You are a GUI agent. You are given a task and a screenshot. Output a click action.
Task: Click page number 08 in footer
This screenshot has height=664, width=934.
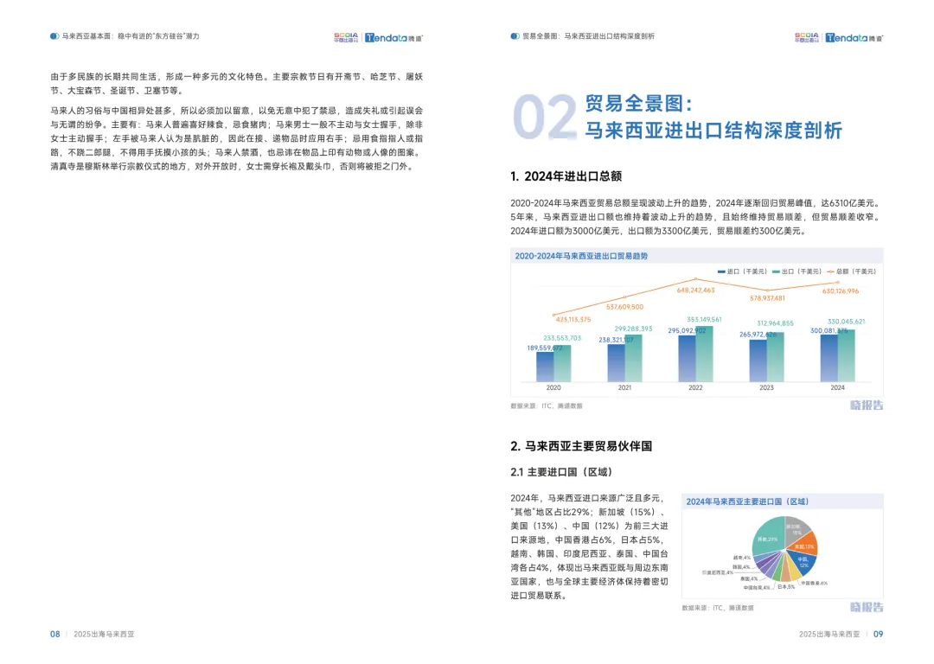[x=54, y=635]
